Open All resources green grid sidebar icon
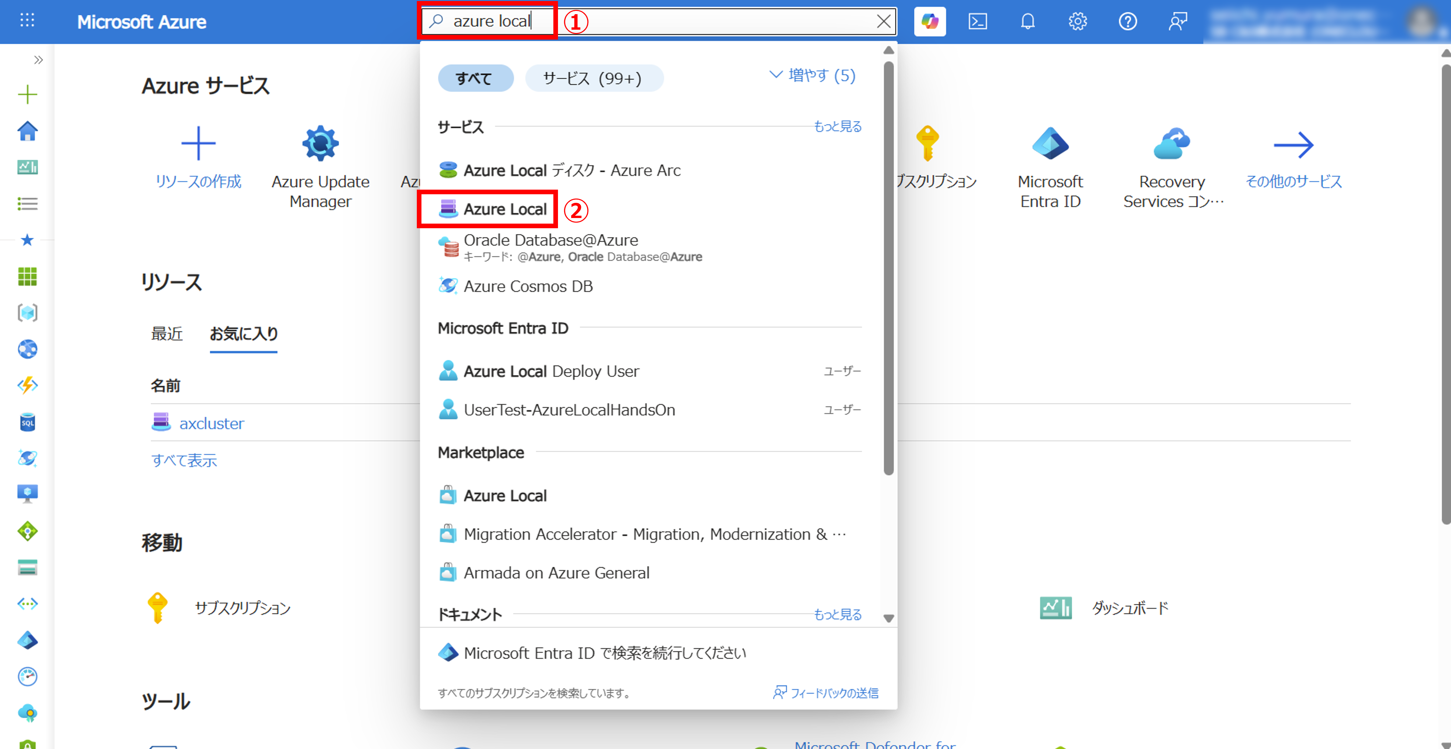 [x=27, y=276]
